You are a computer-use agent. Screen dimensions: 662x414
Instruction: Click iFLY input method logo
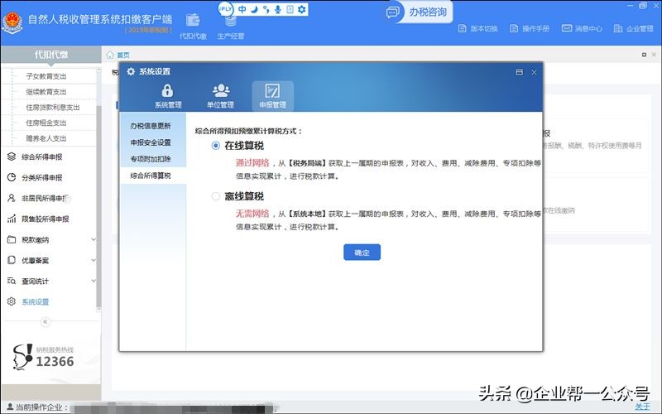coord(226,9)
